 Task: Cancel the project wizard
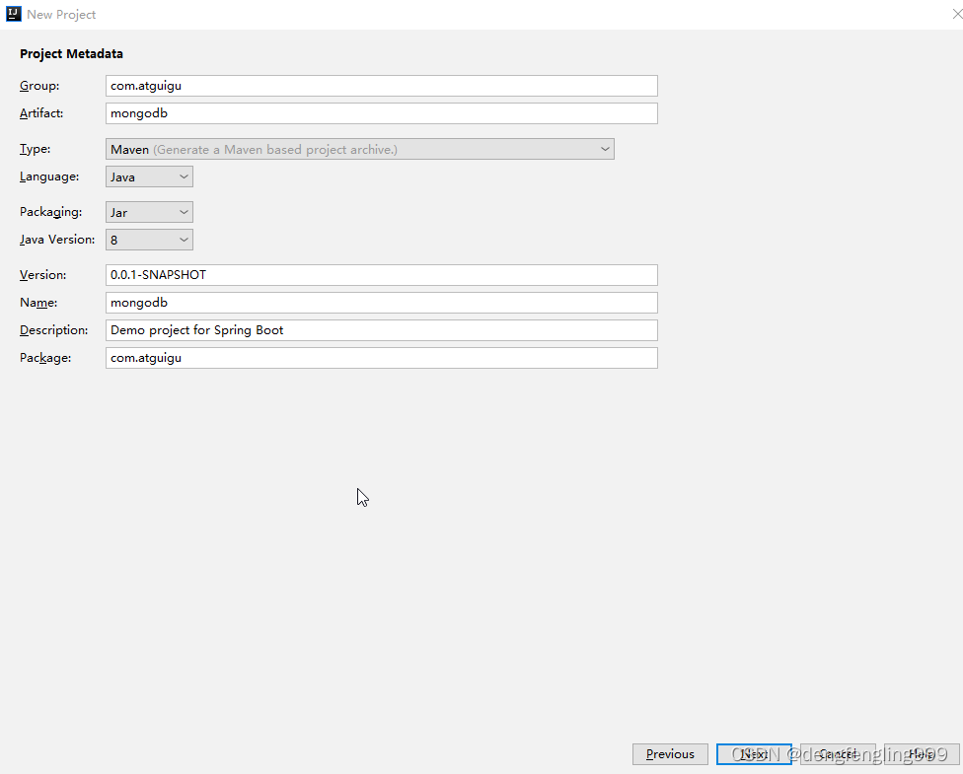[838, 754]
